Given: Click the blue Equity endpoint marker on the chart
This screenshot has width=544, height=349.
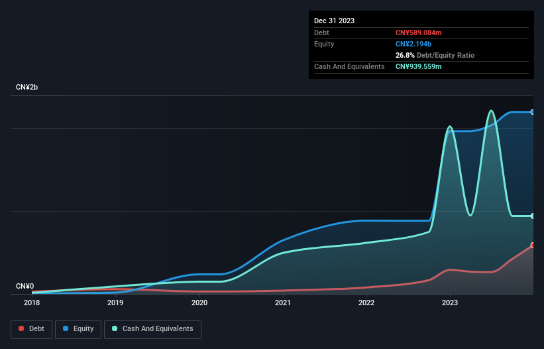Looking at the screenshot, I should [x=533, y=112].
